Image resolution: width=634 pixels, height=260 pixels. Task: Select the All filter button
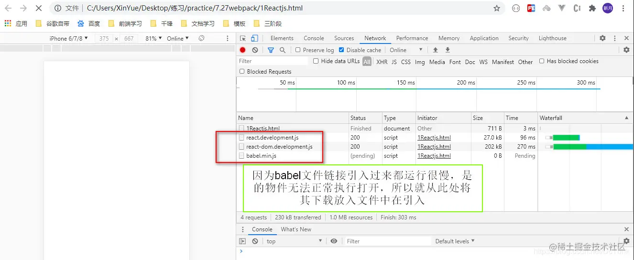367,62
